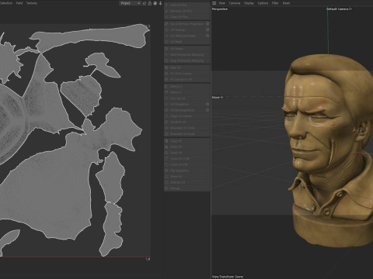Viewport: 373px width, 279px height.
Task: Choose Fit UV to Canvas
Action: 187,74
